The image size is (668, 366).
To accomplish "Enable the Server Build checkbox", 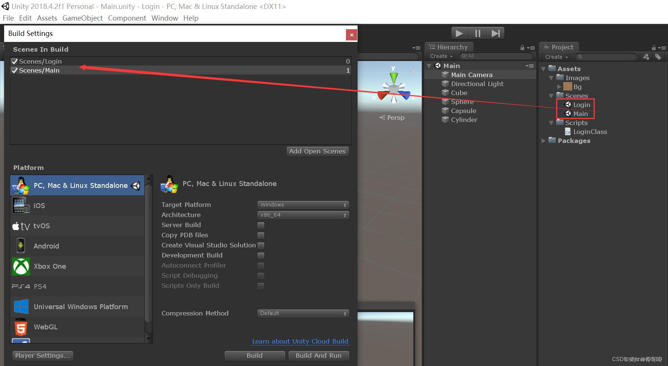I will [x=261, y=225].
